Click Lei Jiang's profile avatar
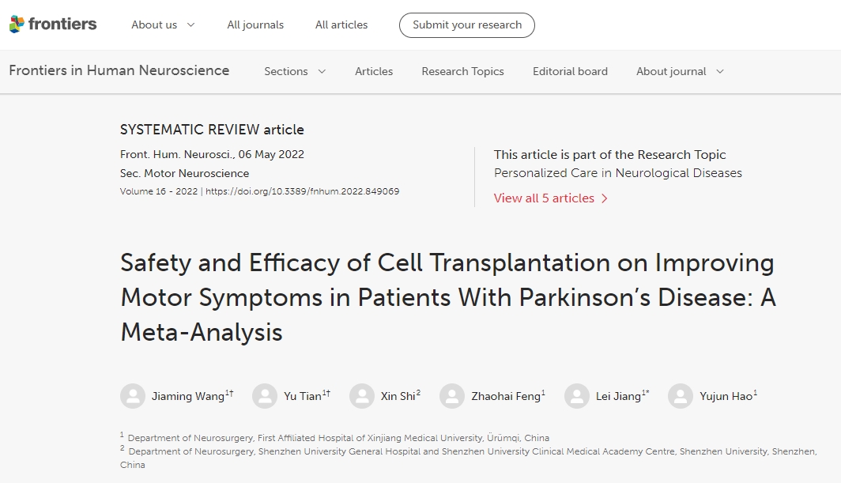Image resolution: width=841 pixels, height=483 pixels. [577, 396]
